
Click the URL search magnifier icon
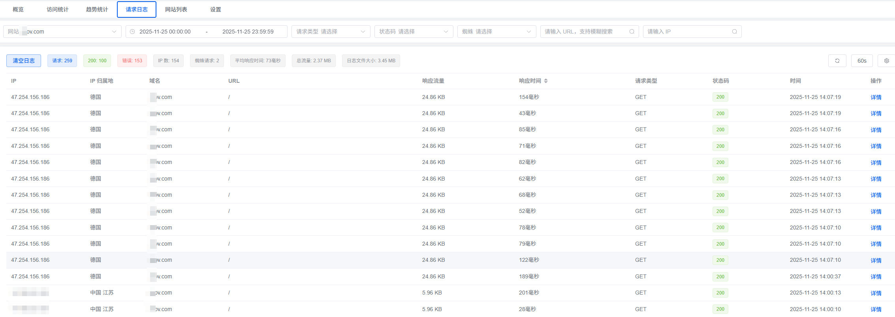(x=632, y=32)
